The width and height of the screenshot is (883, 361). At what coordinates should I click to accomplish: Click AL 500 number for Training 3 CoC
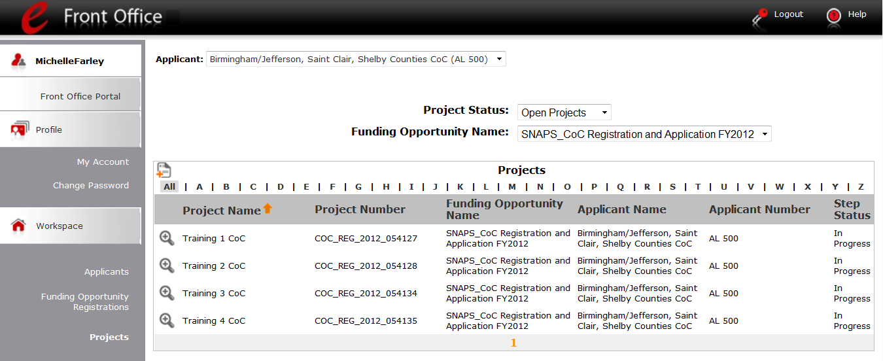(x=723, y=293)
